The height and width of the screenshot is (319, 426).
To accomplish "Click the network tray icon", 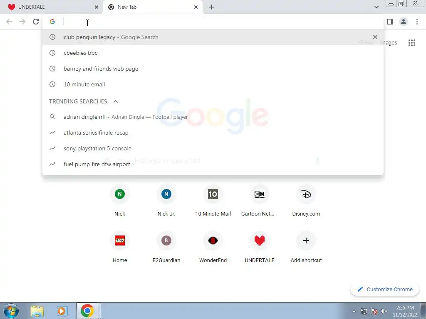I will click(364, 311).
